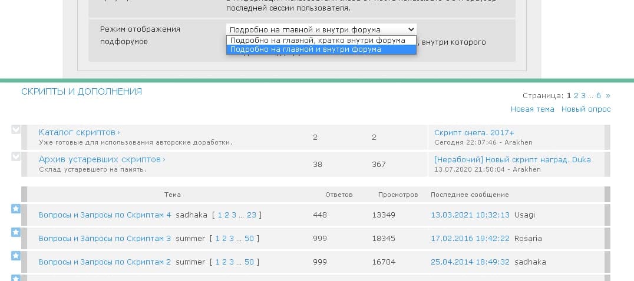Open last message dated 25.04.2014 18:49:32

tap(470, 262)
